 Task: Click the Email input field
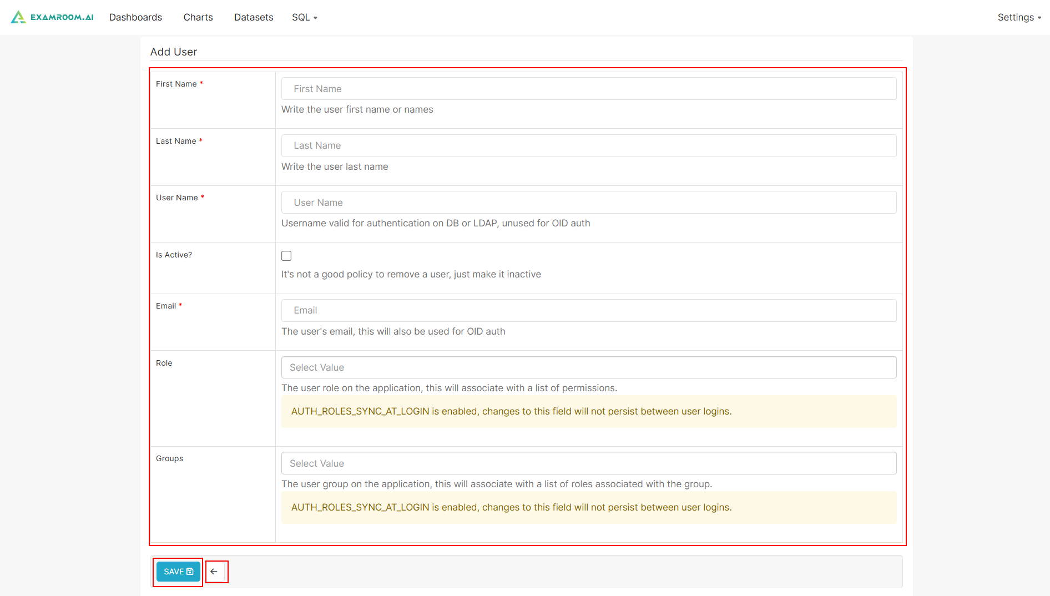click(x=588, y=310)
